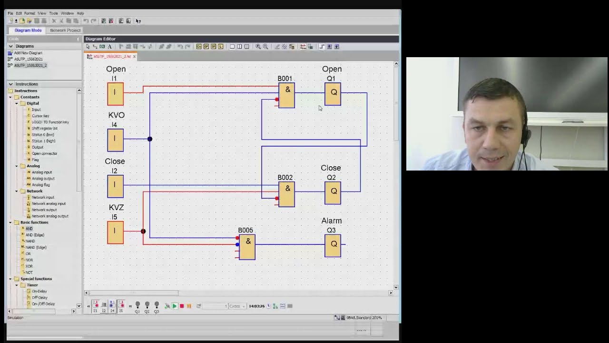Screen dimensions: 609x343
Task: Open the Edit menu
Action: [x=19, y=13]
